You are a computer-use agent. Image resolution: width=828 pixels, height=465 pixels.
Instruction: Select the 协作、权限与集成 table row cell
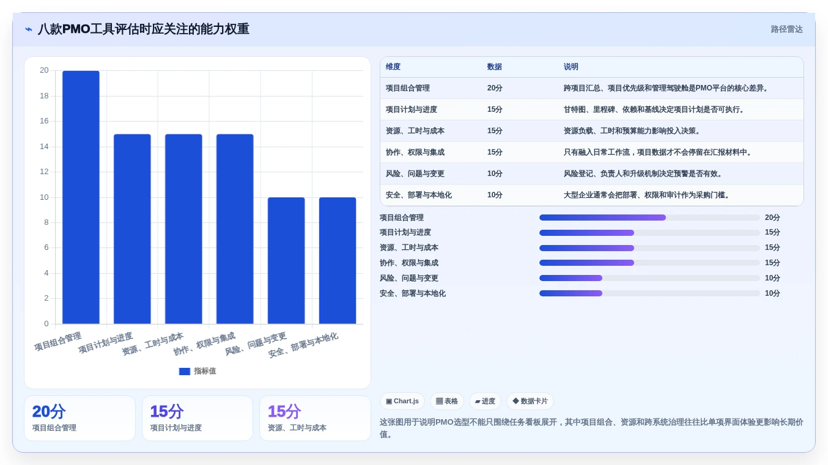[415, 152]
